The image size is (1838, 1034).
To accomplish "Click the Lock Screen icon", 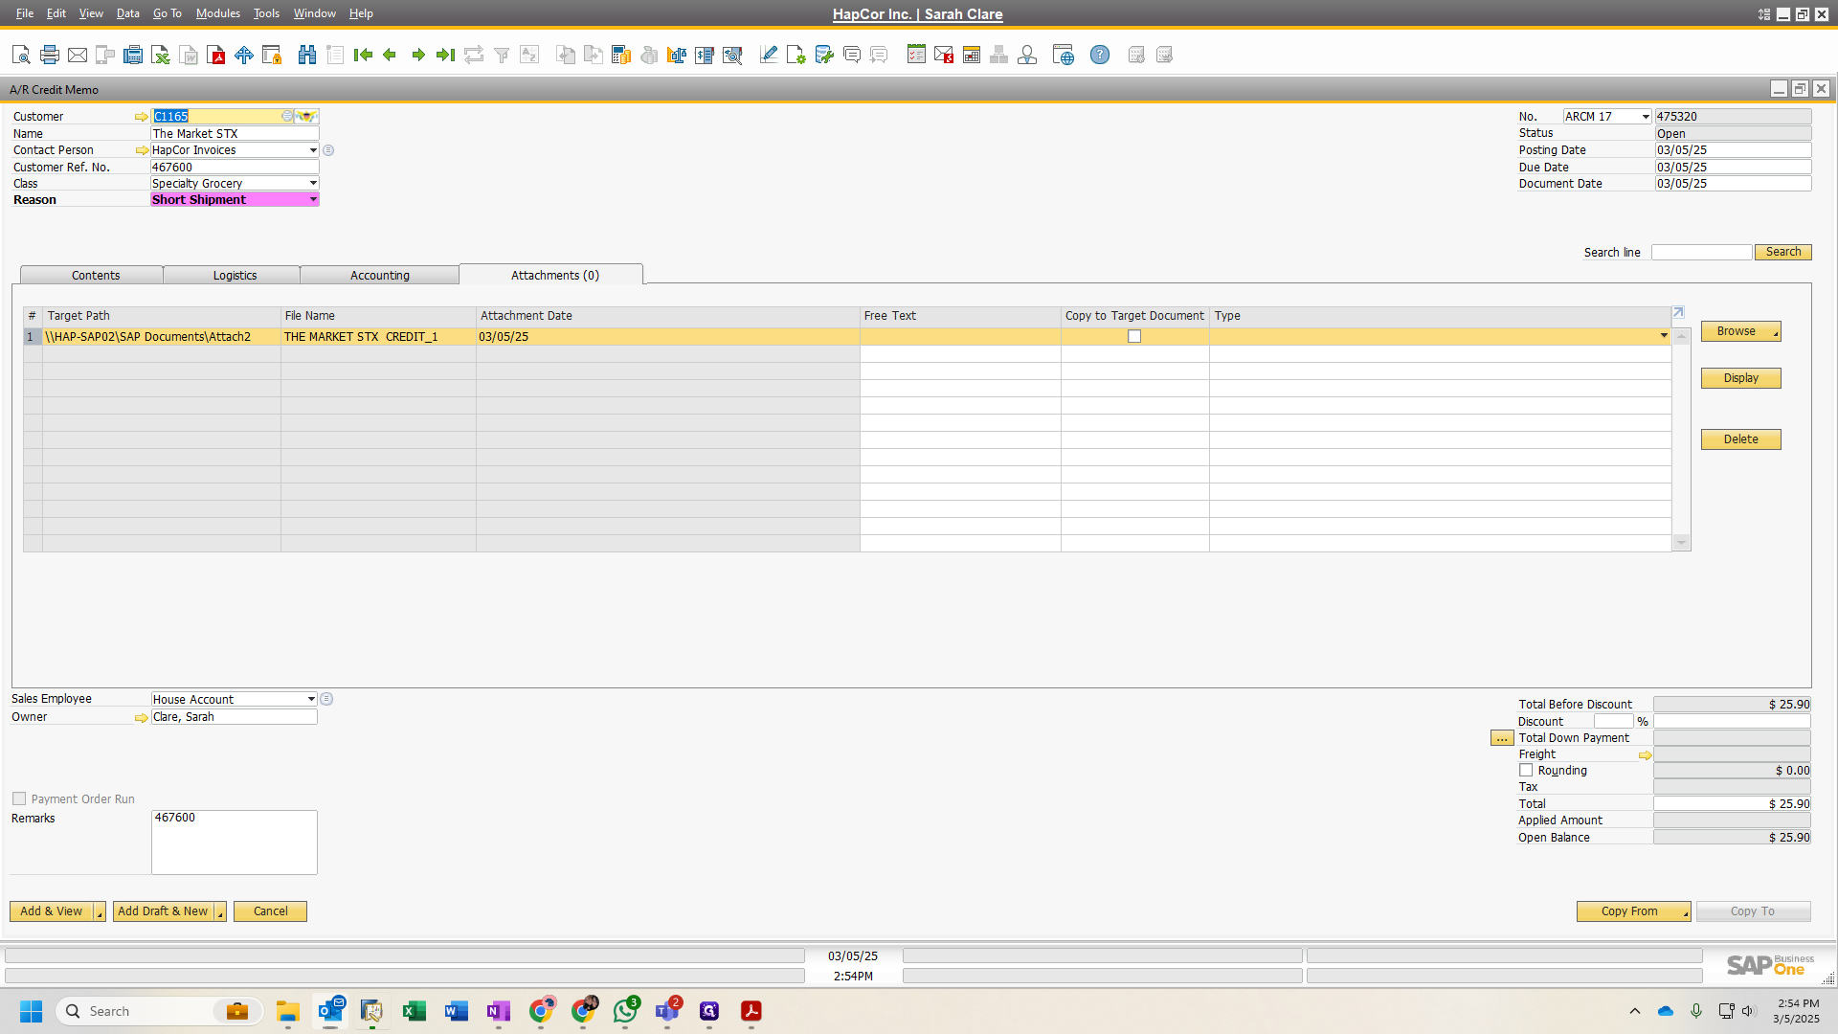I will (272, 55).
